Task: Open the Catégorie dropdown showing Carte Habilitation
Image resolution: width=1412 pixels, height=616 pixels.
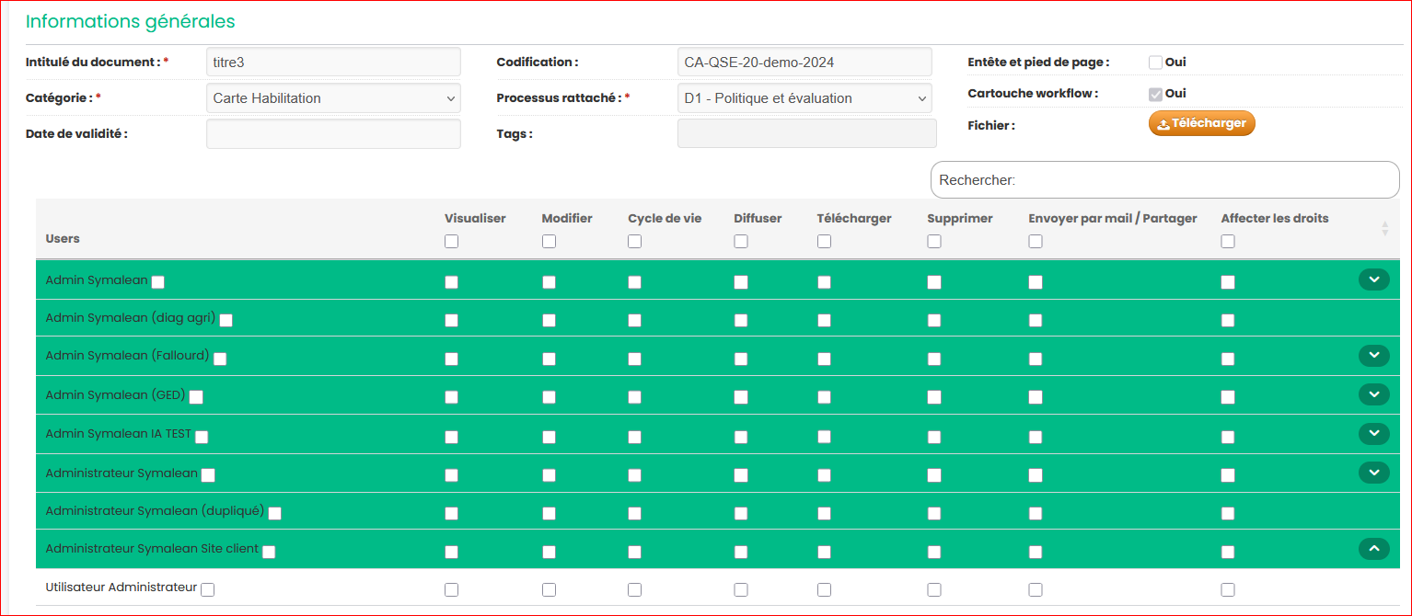Action: [x=333, y=98]
